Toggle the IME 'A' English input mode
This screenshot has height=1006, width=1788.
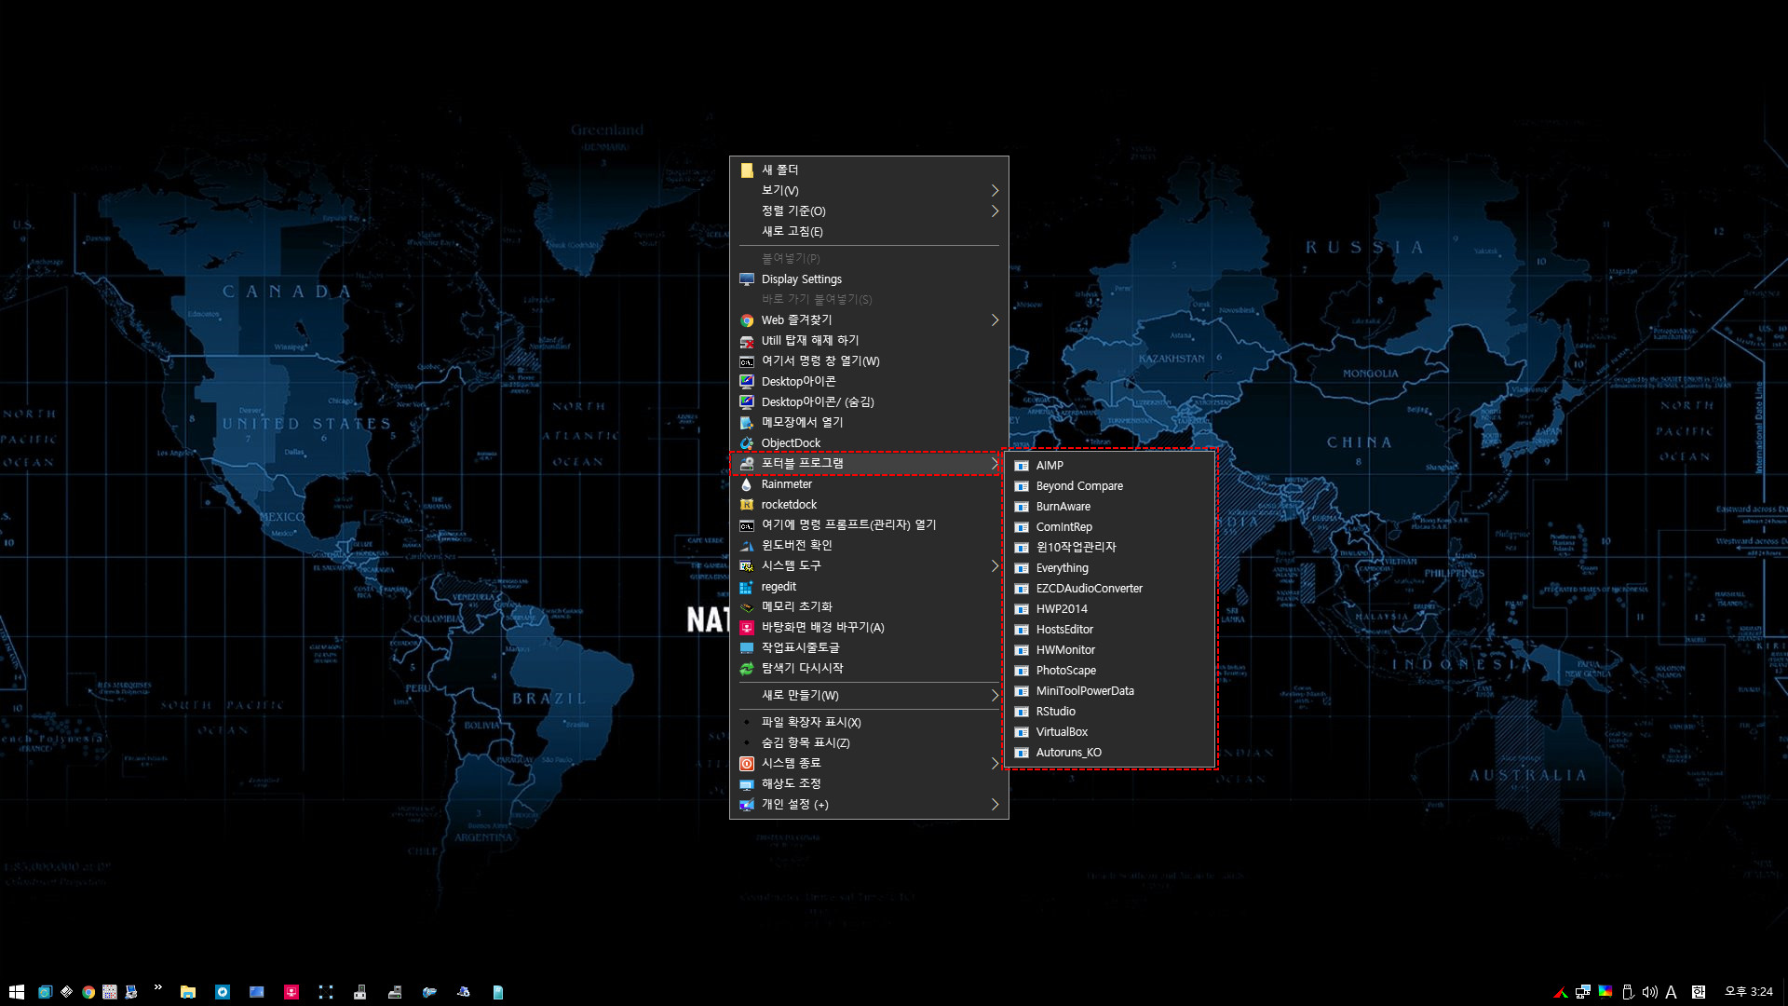tap(1672, 992)
